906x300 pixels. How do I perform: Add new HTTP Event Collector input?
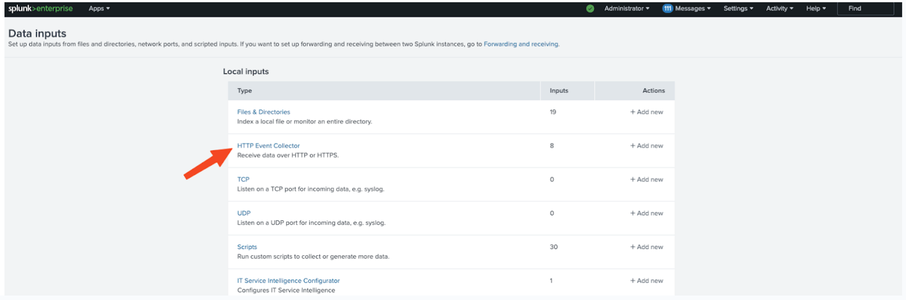(647, 146)
